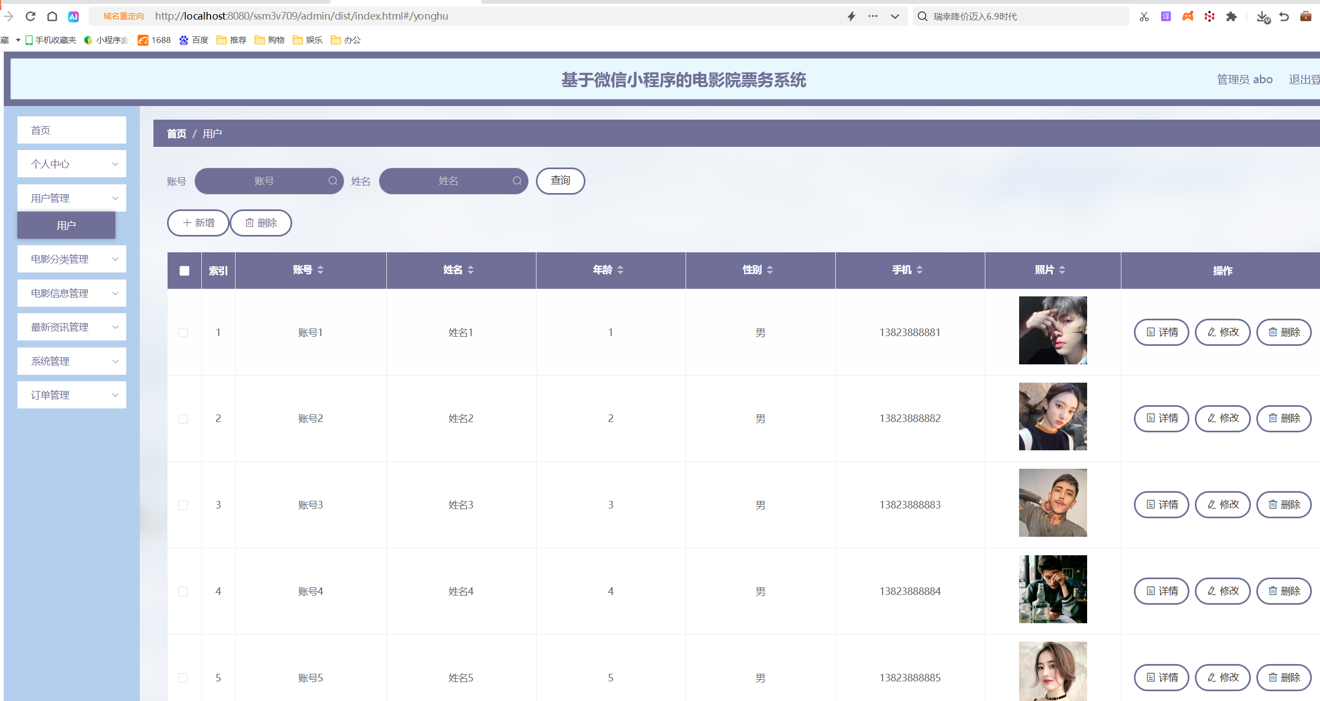This screenshot has height=701, width=1320.
Task: Toggle the select-all checkbox in table header
Action: coord(184,270)
